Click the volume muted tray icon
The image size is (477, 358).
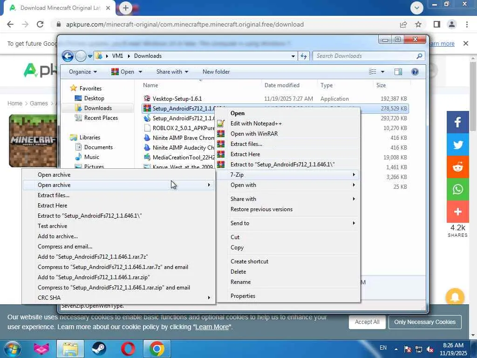tap(430, 350)
